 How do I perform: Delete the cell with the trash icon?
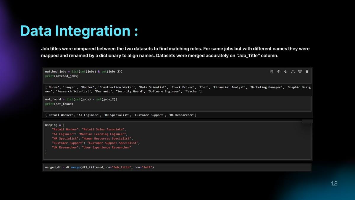[307, 71]
